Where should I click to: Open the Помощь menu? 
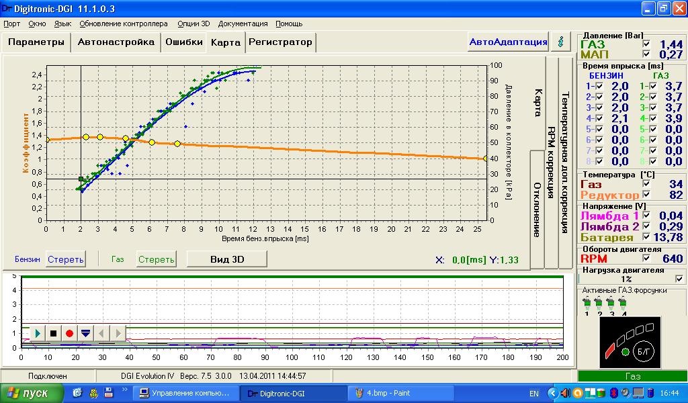click(x=289, y=24)
